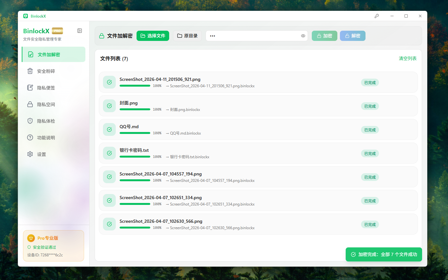Screen dimensions: 448x280
Task: Open 安全粉碎 sidebar item
Action: pos(53,71)
